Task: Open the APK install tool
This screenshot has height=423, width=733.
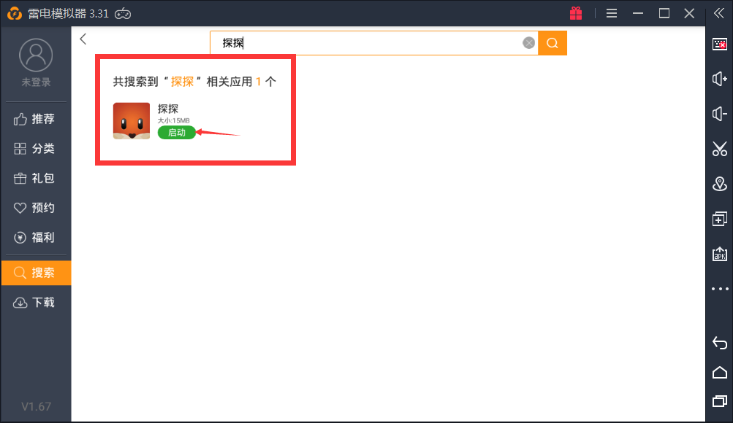Action: tap(719, 254)
